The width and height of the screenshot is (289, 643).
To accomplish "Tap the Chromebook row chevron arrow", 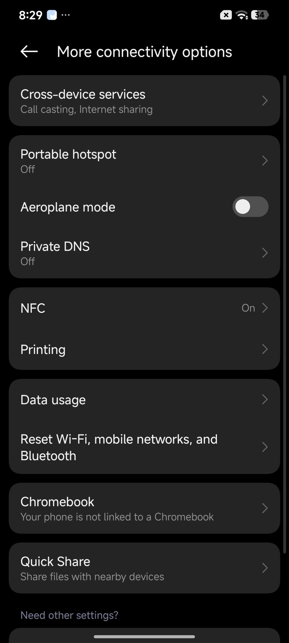I will tap(265, 508).
